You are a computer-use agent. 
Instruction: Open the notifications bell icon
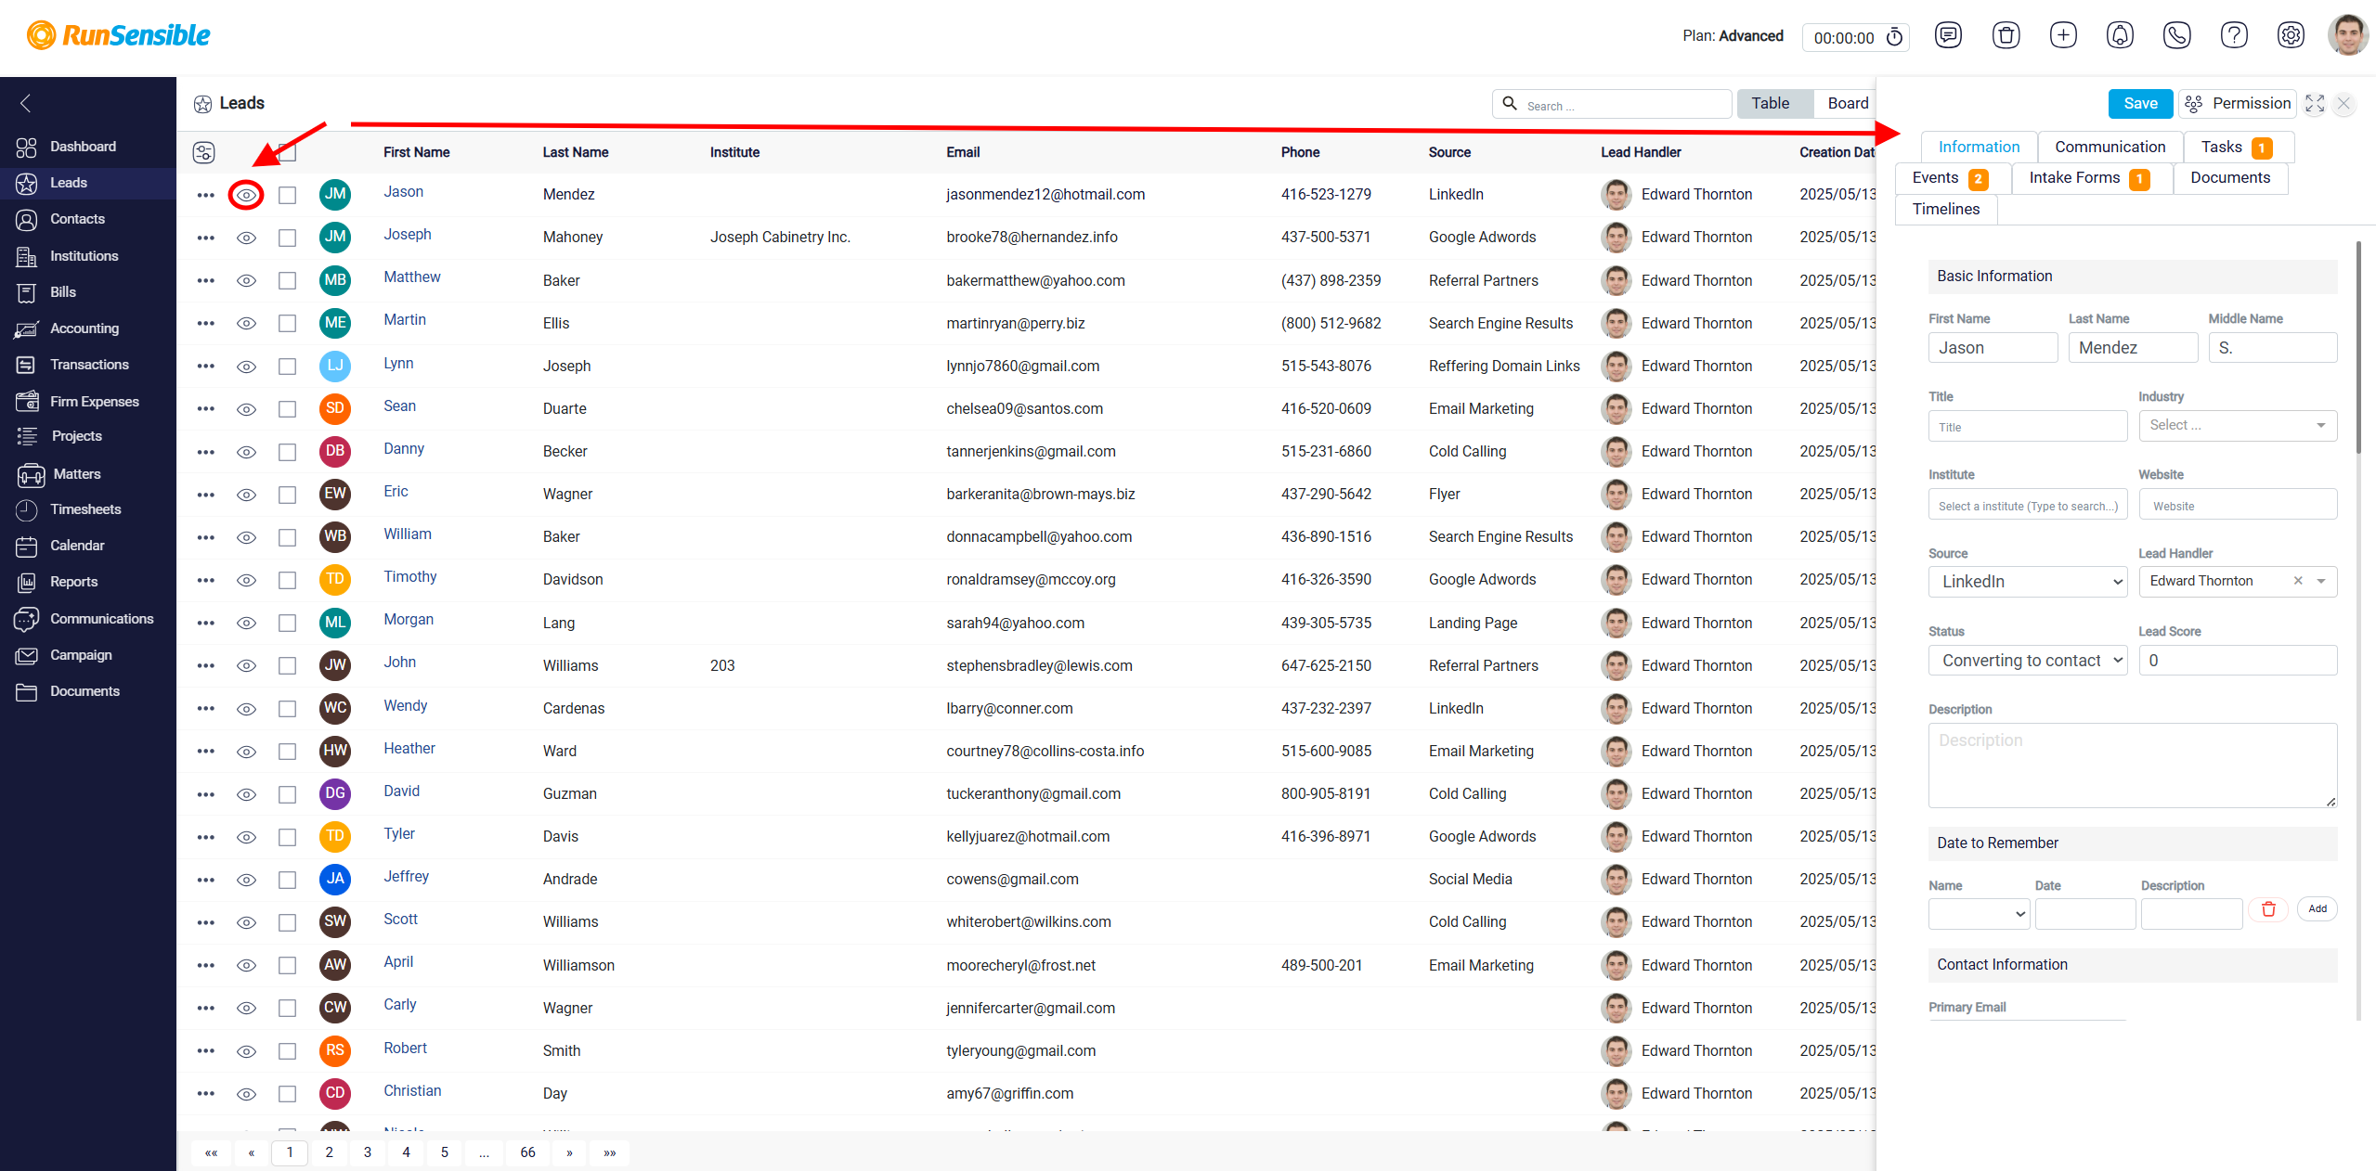(x=2120, y=35)
